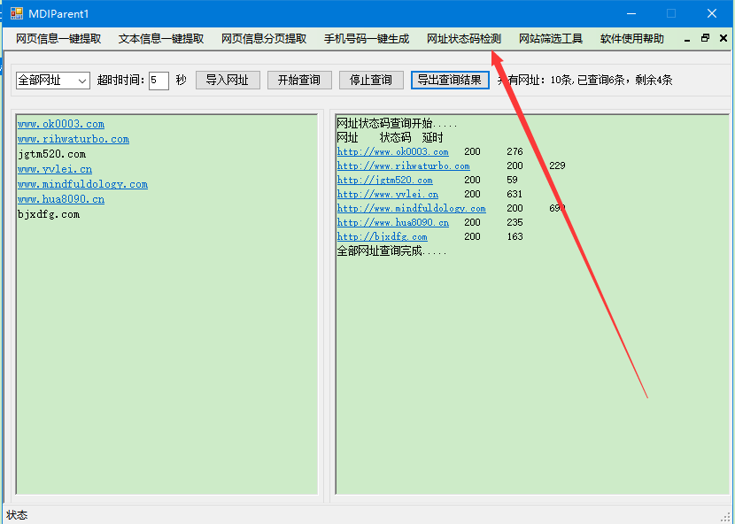Switch to 网址状态码检测 menu item

pyautogui.click(x=464, y=39)
